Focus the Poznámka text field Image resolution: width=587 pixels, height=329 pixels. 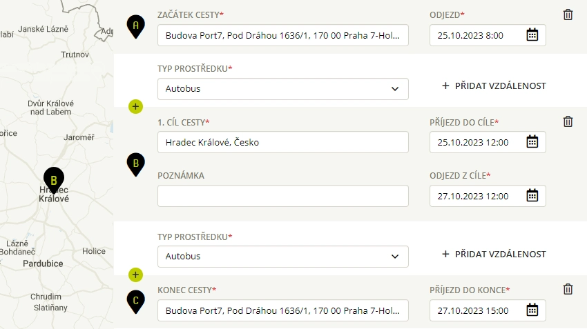tap(282, 196)
